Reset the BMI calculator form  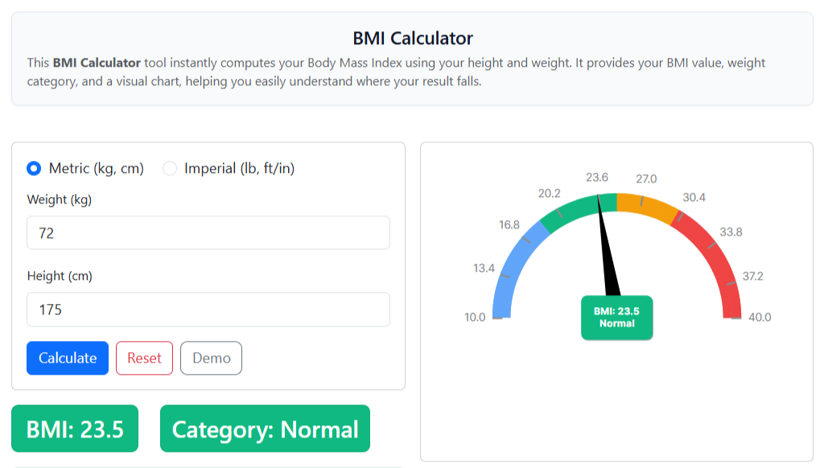[144, 358]
